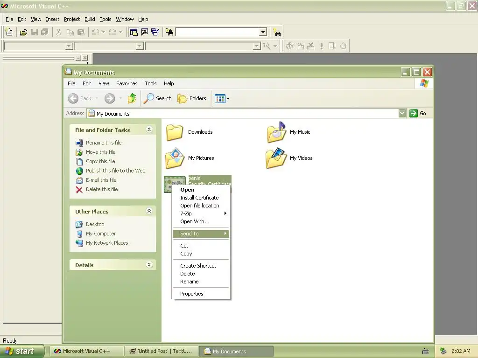Open the Favorites menu in My Documents
The image size is (478, 358).
coord(127,83)
